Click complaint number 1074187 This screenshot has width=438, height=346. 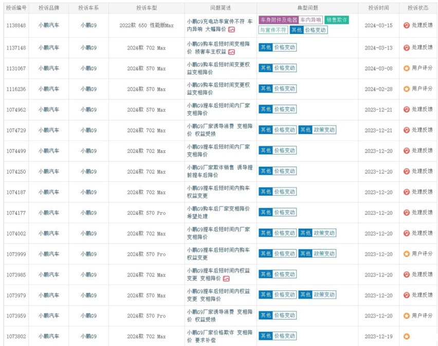tap(16, 193)
